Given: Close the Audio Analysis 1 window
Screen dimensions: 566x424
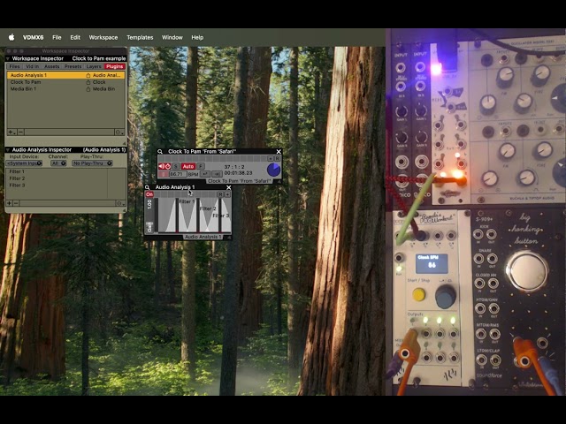Looking at the screenshot, I should [x=228, y=187].
